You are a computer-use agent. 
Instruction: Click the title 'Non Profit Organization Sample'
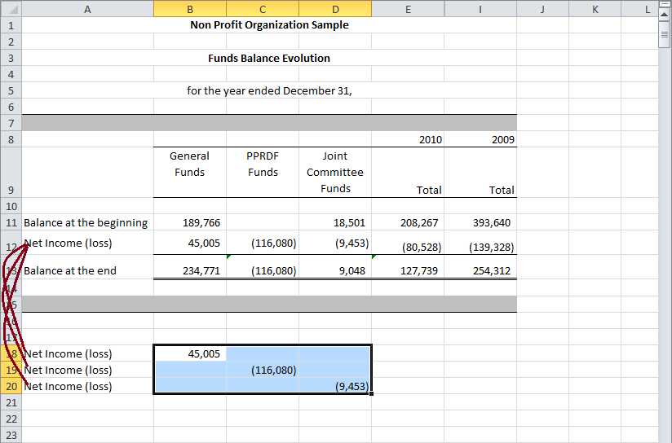[269, 24]
